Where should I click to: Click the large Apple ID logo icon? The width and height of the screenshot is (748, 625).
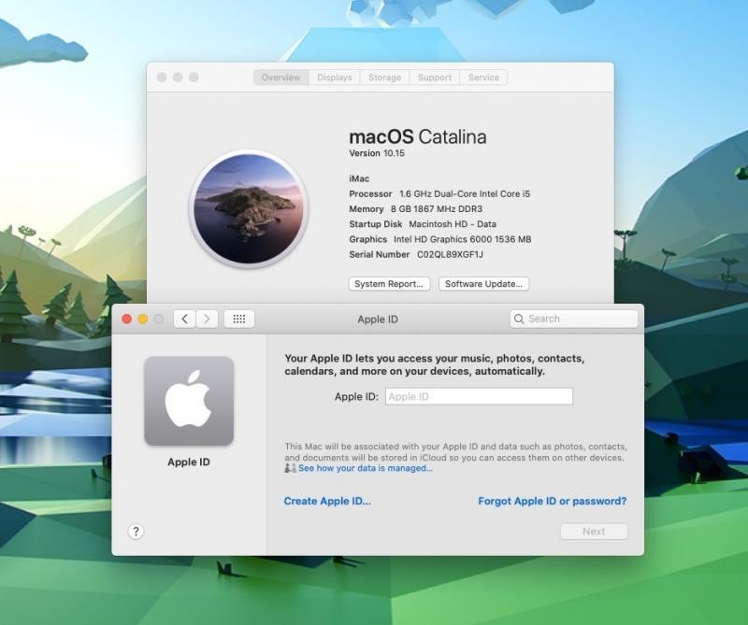click(189, 401)
